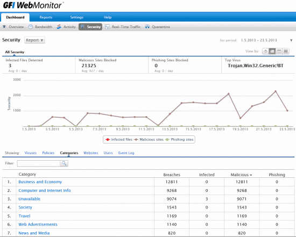Go to Real-Time Traffic section
The height and width of the screenshot is (237, 296).
[126, 27]
